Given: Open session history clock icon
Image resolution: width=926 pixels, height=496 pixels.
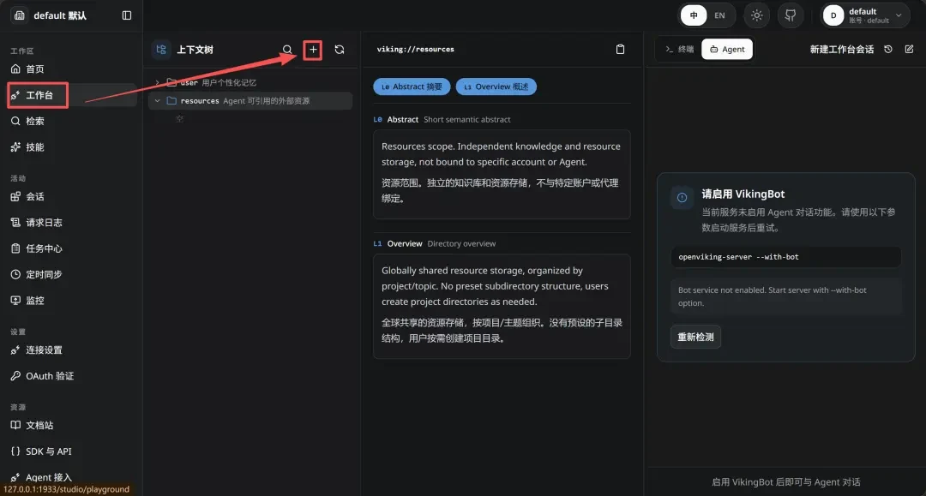Looking at the screenshot, I should pyautogui.click(x=888, y=49).
